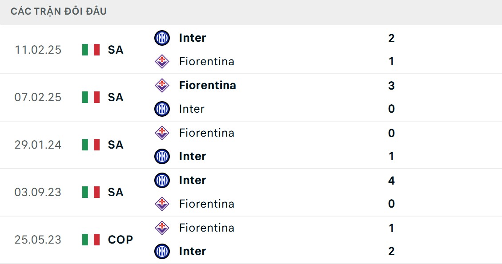Viewport: 502px width, 264px height.
Task: Click the score 4 in the 03.09.23 match
Action: tap(390, 180)
